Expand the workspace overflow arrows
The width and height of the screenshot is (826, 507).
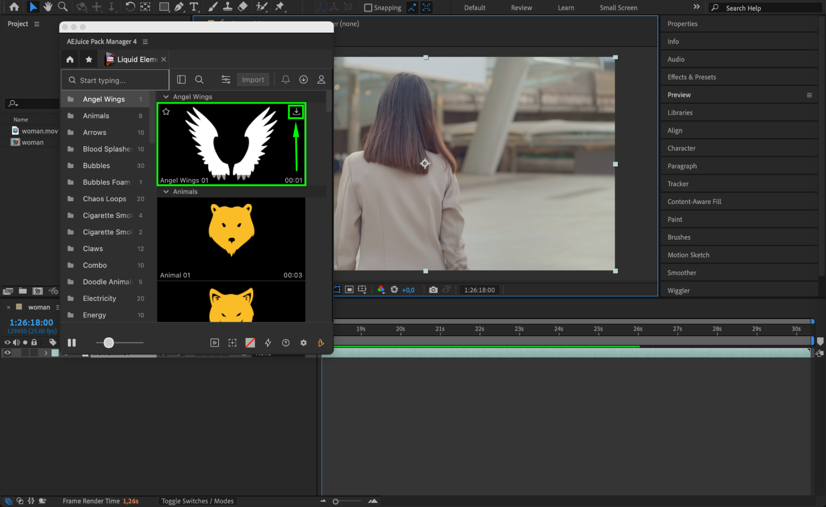click(696, 7)
